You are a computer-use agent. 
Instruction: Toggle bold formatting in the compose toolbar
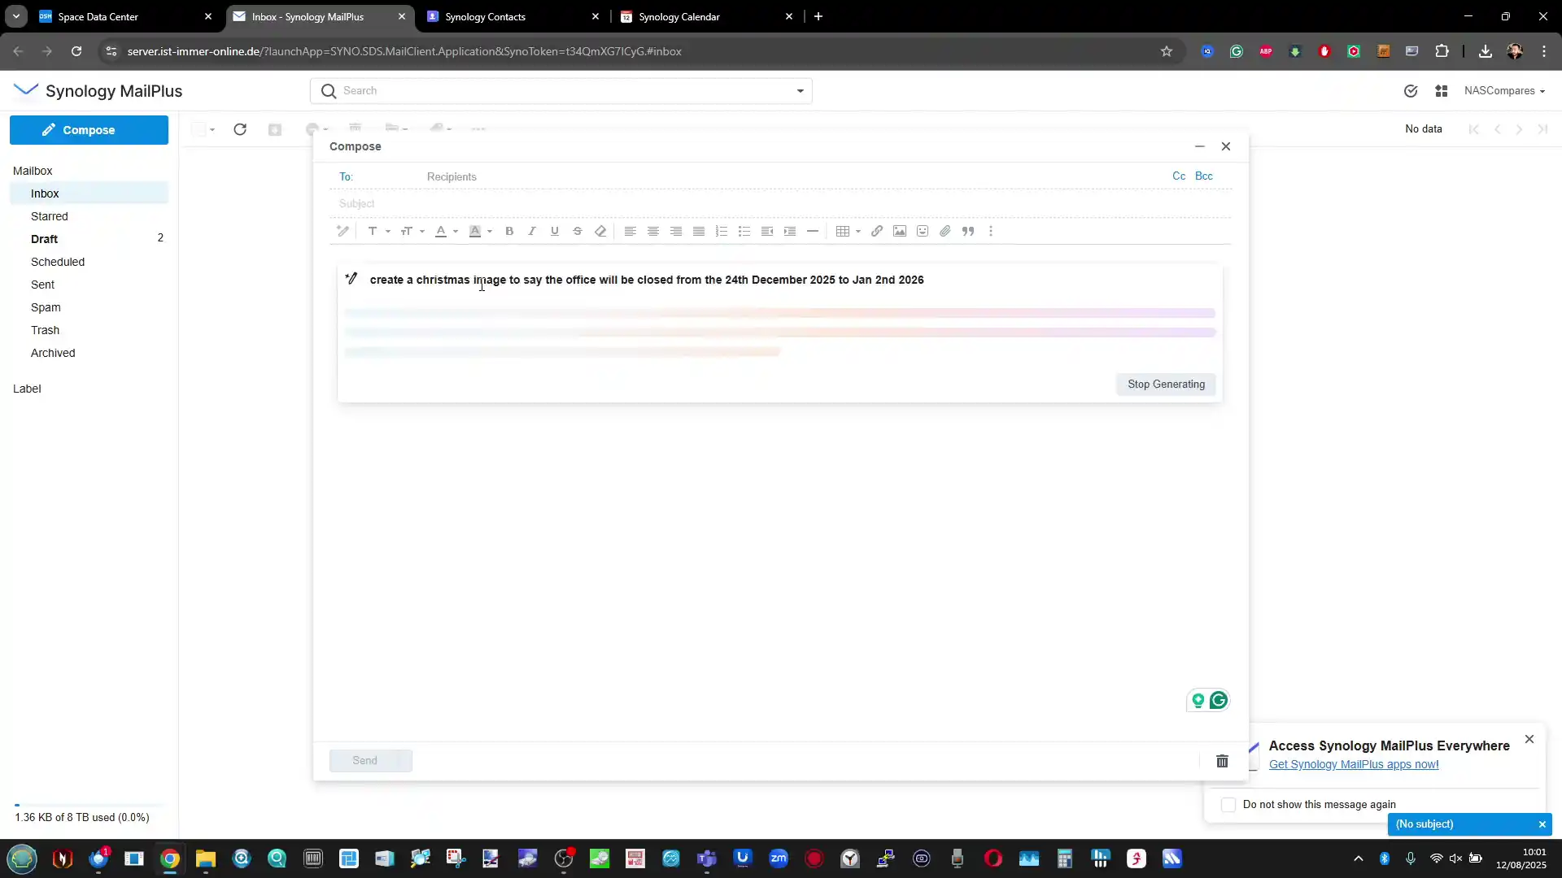(x=509, y=232)
